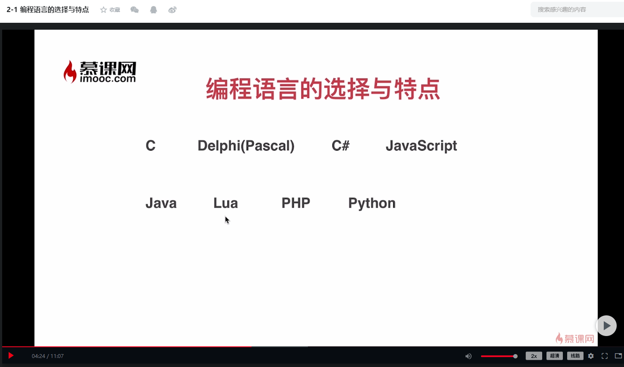Share the video to Weibo

[x=172, y=10]
